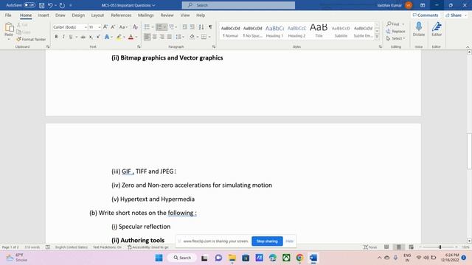The width and height of the screenshot is (472, 265).
Task: Click Clear All Formatting icon
Action: (x=136, y=27)
